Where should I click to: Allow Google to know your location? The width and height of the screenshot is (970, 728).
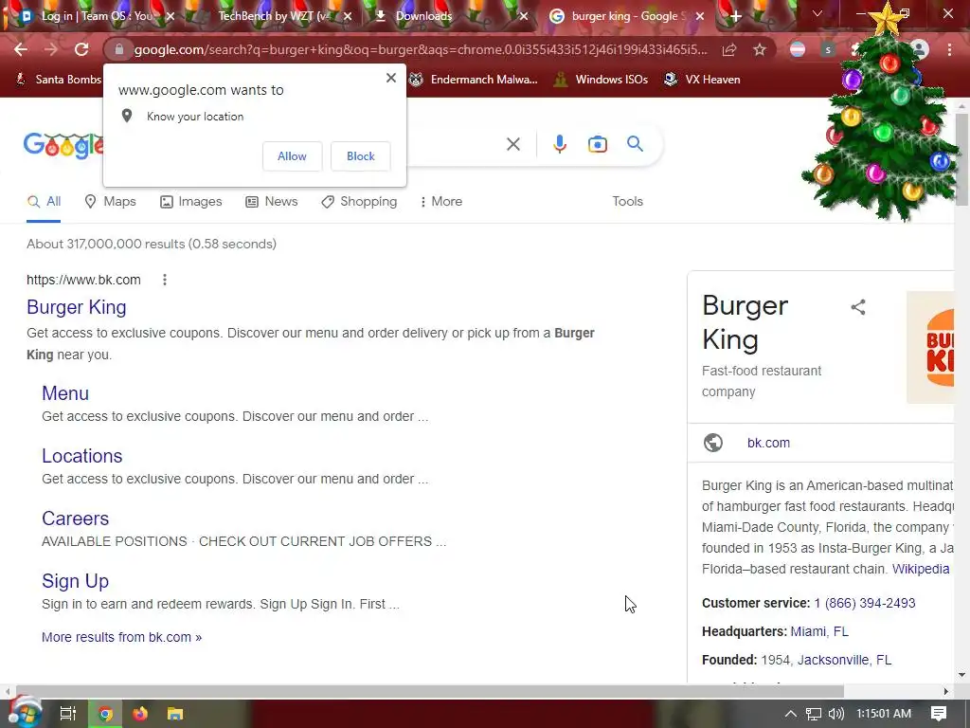[x=292, y=156]
